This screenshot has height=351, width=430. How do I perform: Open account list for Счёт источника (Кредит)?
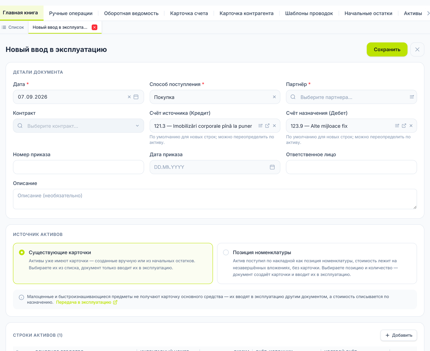click(260, 126)
